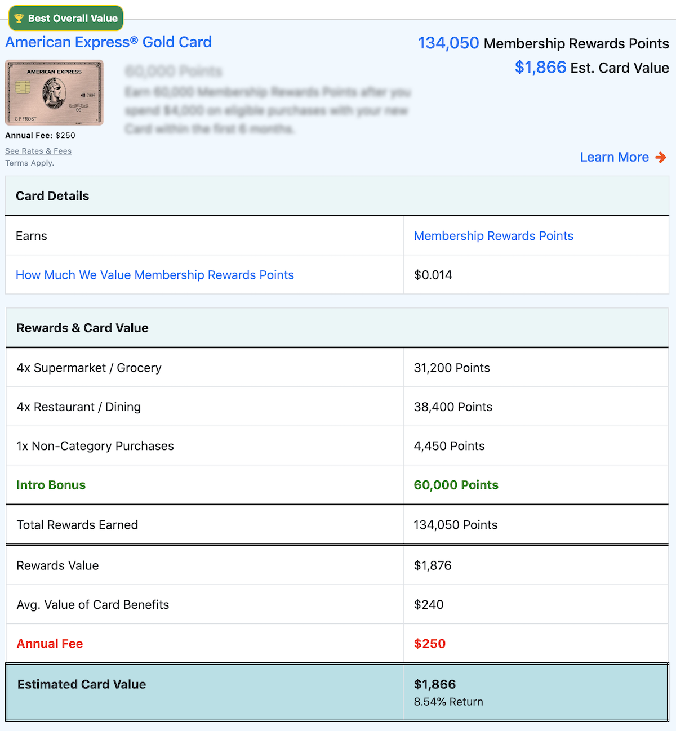
Task: Select the red $250 fee cell
Action: pyautogui.click(x=430, y=644)
